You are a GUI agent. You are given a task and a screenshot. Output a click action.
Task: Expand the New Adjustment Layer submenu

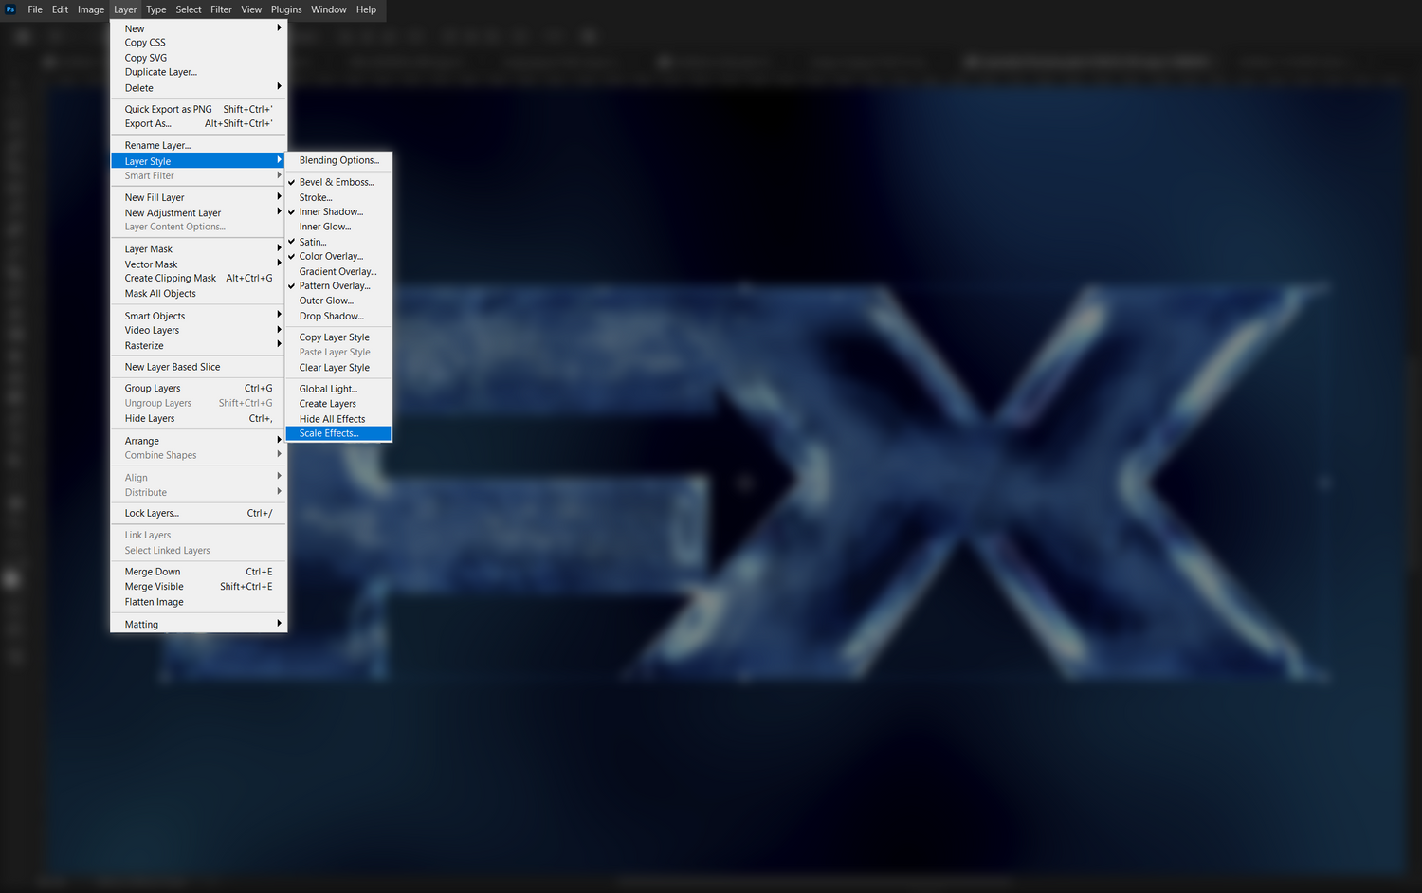click(x=198, y=213)
